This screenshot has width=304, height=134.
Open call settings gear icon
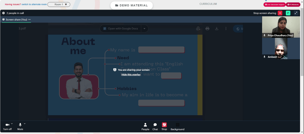(x=3, y=13)
